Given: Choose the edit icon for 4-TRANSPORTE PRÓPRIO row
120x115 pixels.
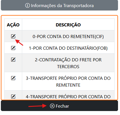Looking at the screenshot, I should click(x=13, y=97).
